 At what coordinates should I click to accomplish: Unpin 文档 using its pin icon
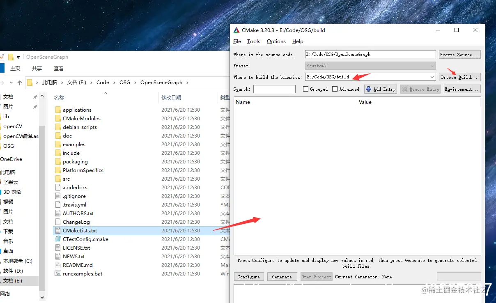point(35,97)
